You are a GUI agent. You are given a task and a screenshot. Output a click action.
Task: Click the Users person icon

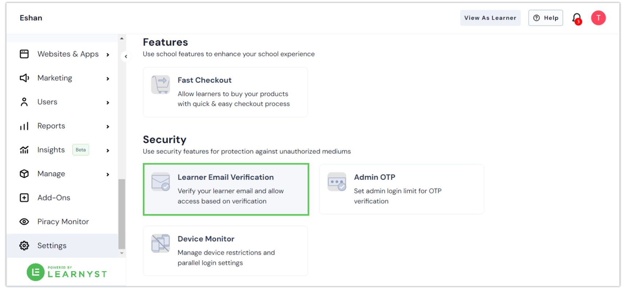(24, 102)
